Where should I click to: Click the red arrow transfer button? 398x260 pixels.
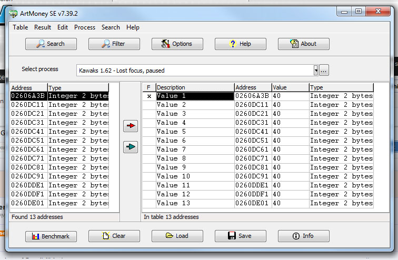[131, 126]
